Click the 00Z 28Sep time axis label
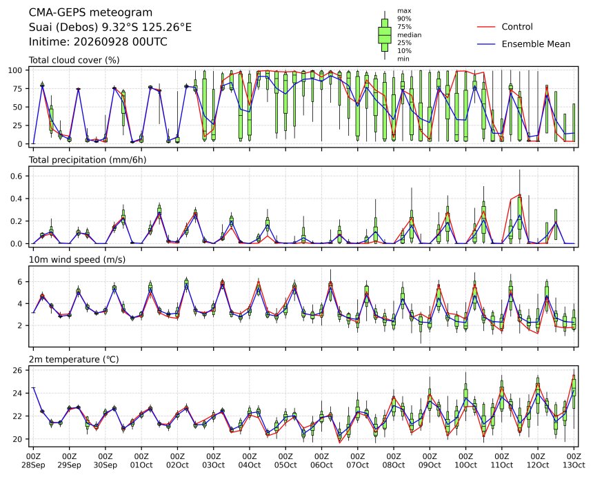This screenshot has width=593, height=477. (33, 460)
